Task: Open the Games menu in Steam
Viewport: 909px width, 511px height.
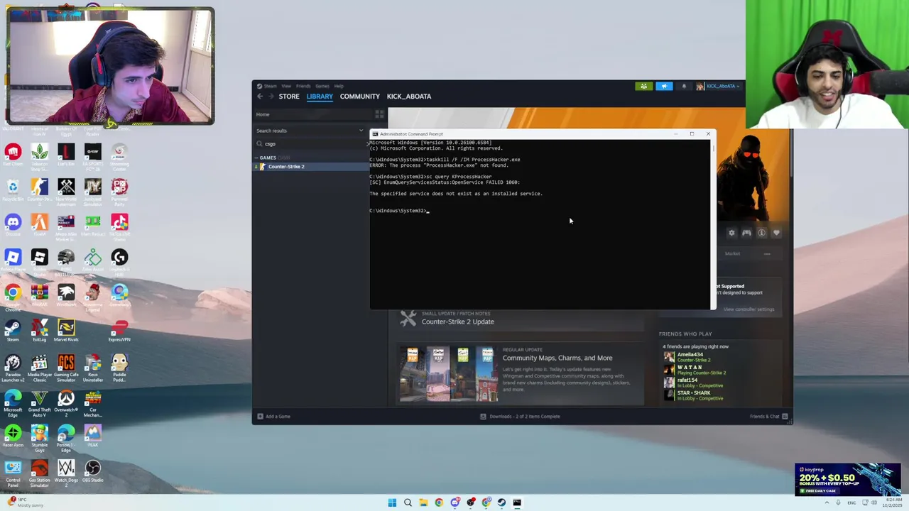Action: pos(322,86)
